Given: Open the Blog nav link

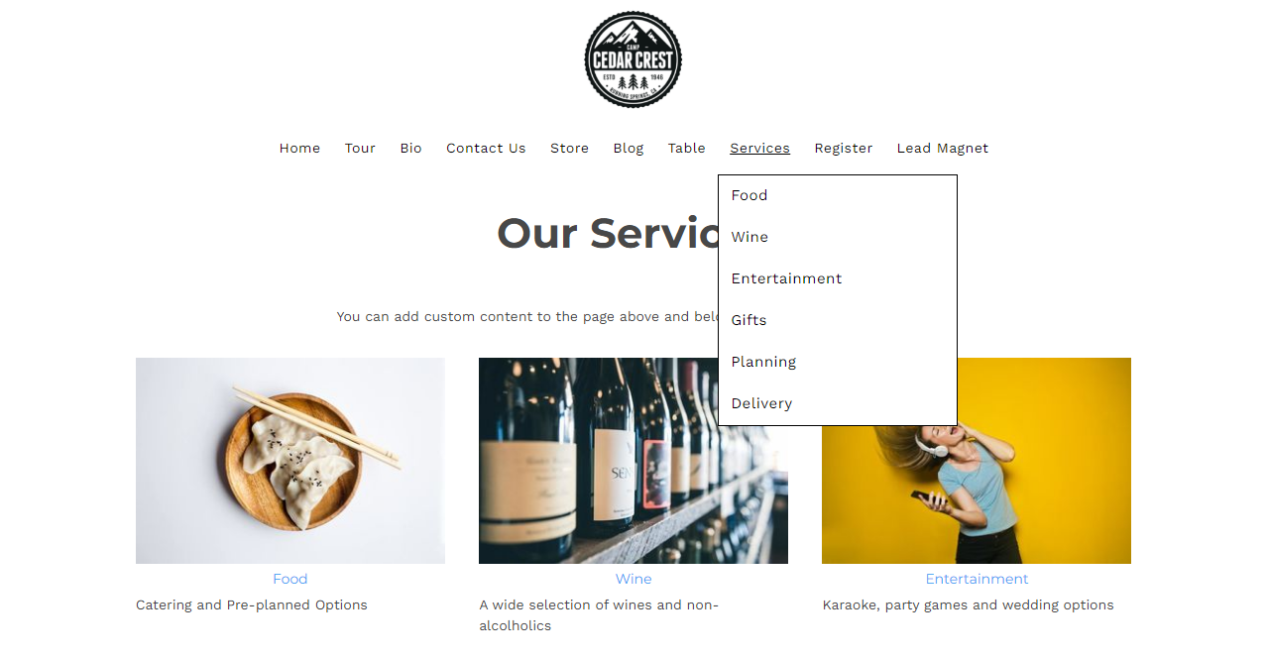Looking at the screenshot, I should (x=628, y=149).
